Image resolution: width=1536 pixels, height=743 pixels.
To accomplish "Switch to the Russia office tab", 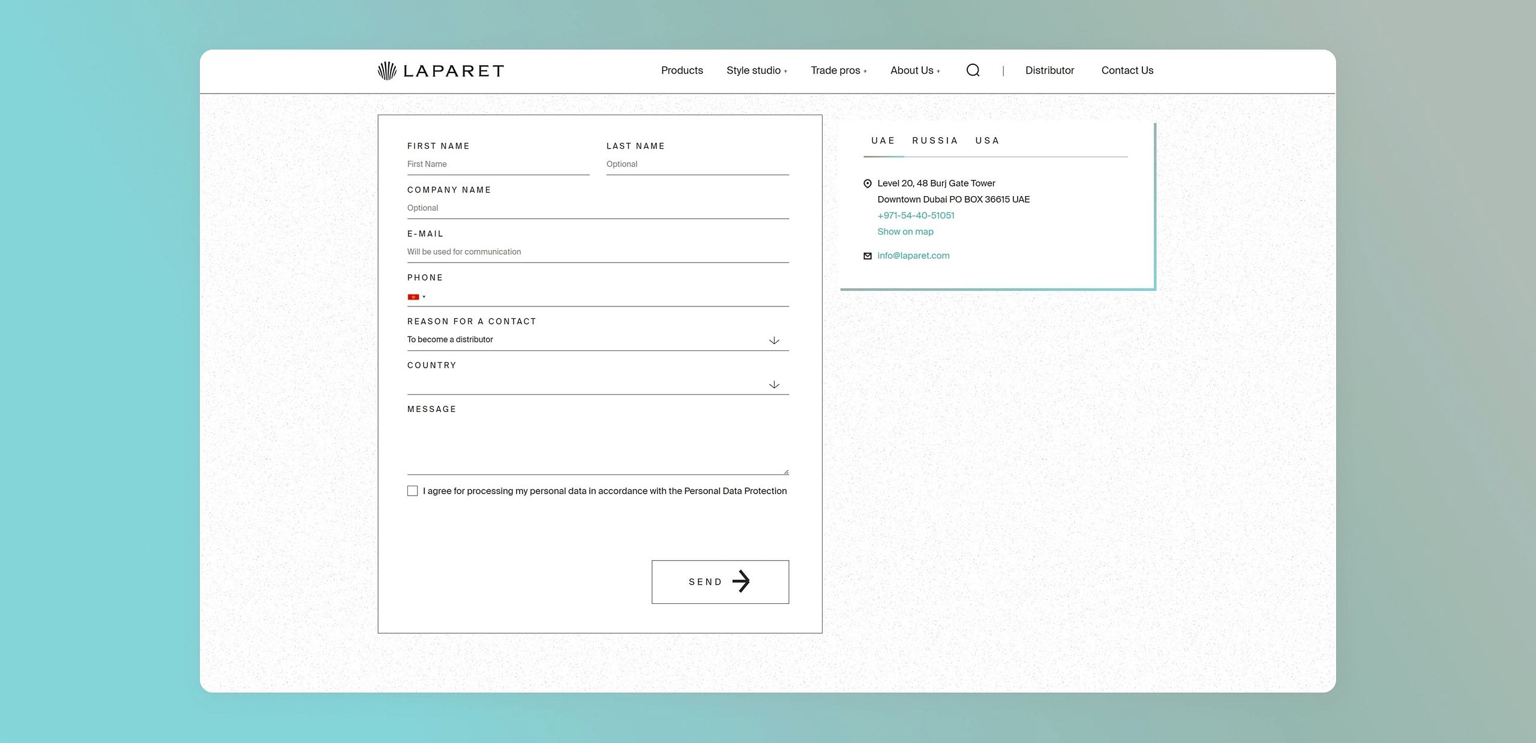I will tap(935, 141).
